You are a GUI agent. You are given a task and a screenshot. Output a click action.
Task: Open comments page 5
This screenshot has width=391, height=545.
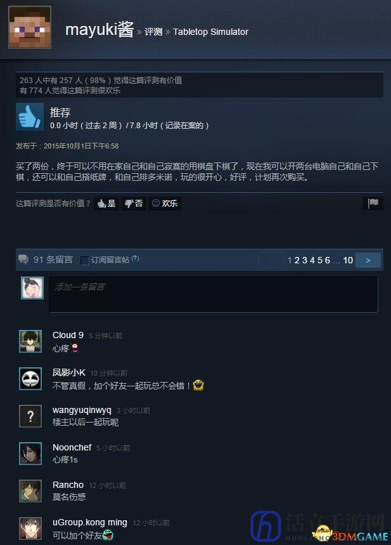(x=320, y=260)
